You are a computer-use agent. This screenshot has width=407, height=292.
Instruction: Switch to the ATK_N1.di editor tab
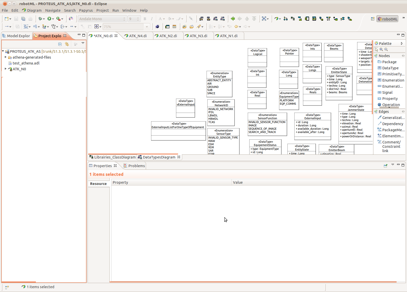(x=228, y=36)
